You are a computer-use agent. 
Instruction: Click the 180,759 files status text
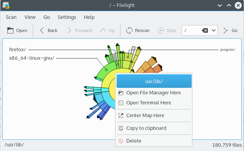click(227, 145)
